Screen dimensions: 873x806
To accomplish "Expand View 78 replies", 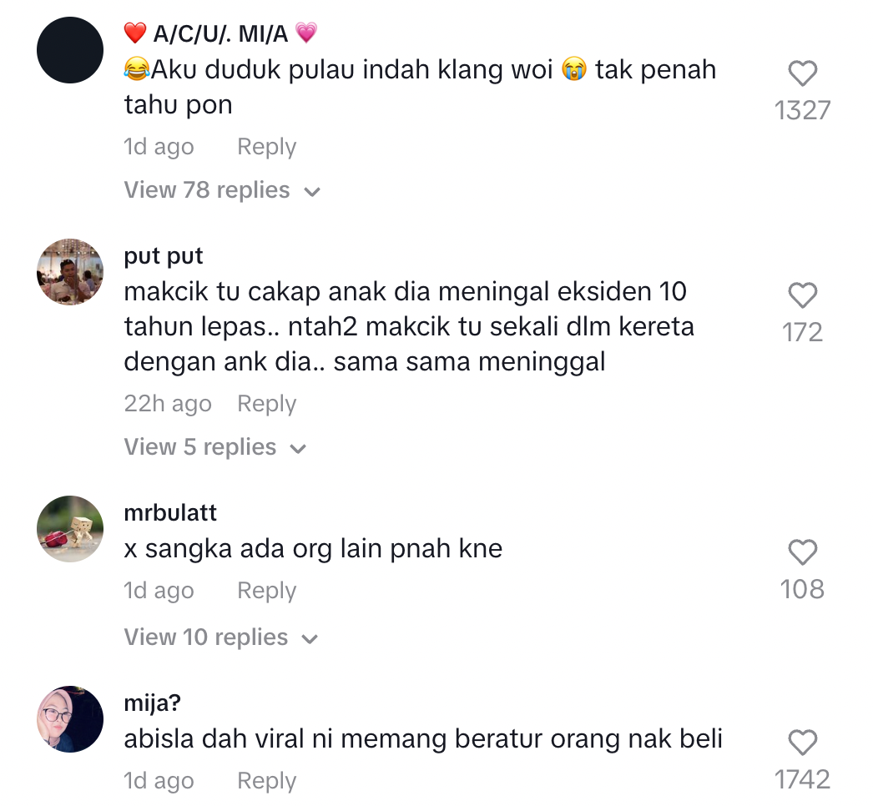I will [x=222, y=190].
